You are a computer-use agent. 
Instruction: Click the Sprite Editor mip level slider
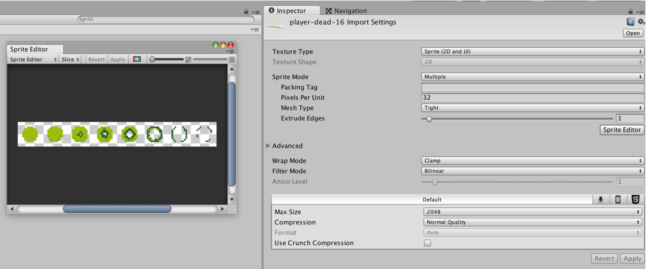(210, 59)
